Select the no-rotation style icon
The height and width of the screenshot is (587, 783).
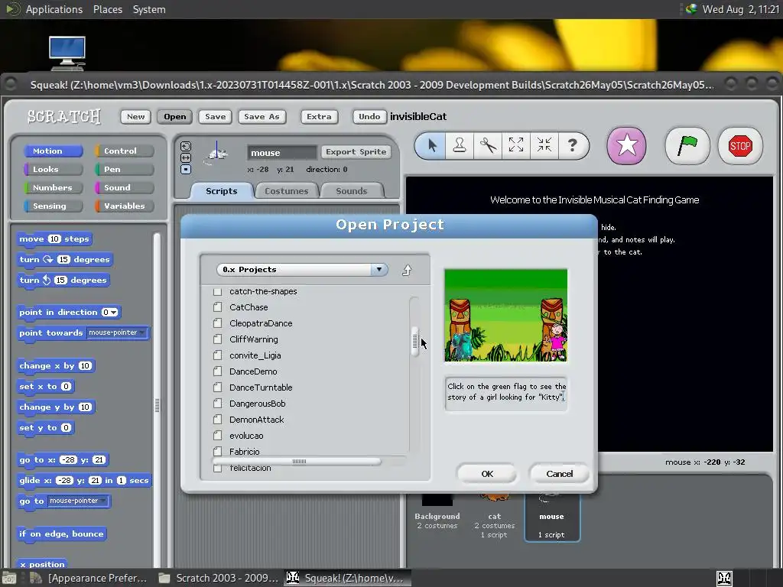click(186, 169)
